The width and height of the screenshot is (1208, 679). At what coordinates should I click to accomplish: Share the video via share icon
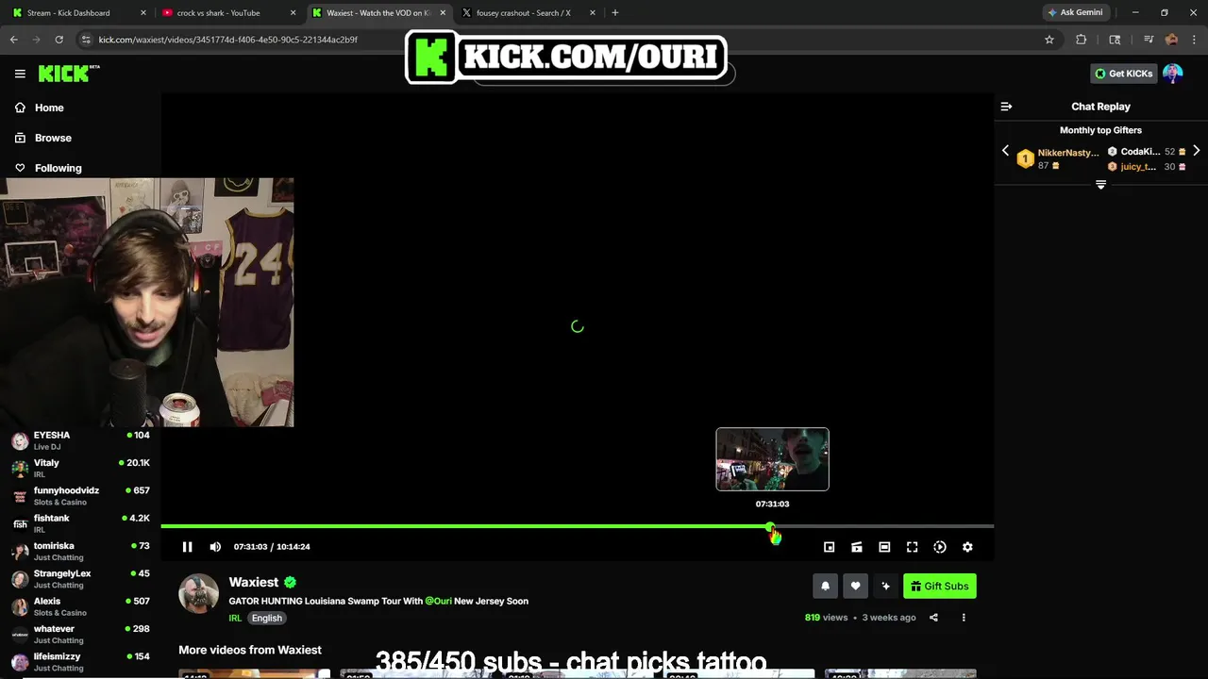(933, 618)
